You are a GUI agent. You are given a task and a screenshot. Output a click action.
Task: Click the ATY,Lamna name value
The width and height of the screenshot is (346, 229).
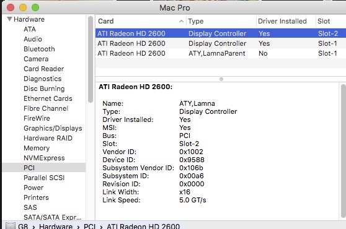197,103
